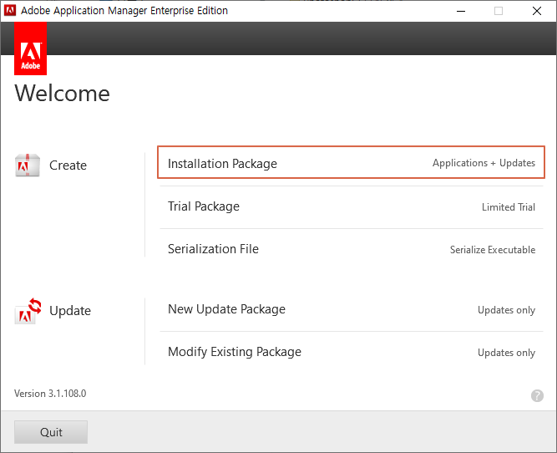Click the 'Applications + Updates' description text
The height and width of the screenshot is (453, 557).
pyautogui.click(x=484, y=163)
